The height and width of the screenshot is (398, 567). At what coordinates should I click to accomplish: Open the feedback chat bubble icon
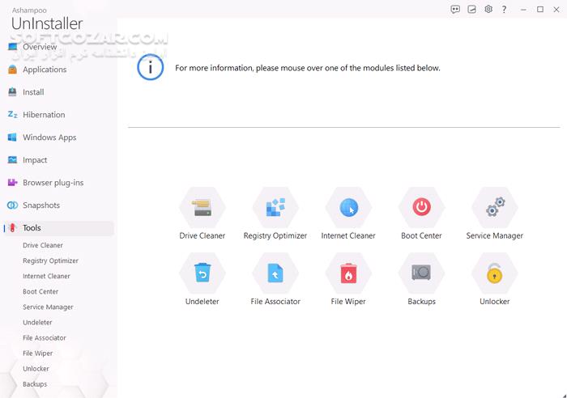click(x=455, y=10)
